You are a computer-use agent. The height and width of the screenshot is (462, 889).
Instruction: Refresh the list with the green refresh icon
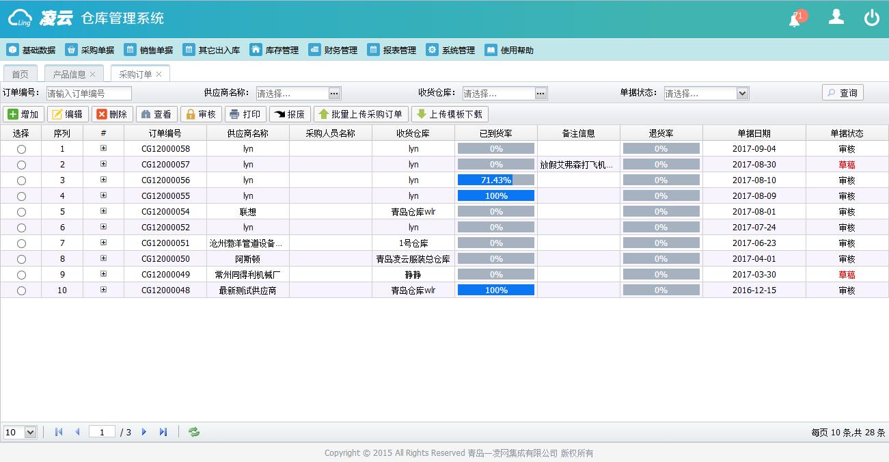click(x=193, y=431)
